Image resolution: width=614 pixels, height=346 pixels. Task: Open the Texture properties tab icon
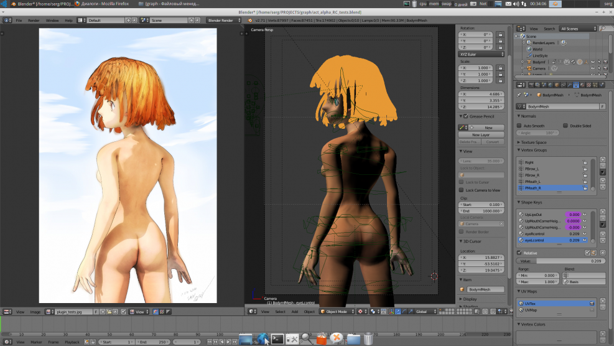click(588, 85)
